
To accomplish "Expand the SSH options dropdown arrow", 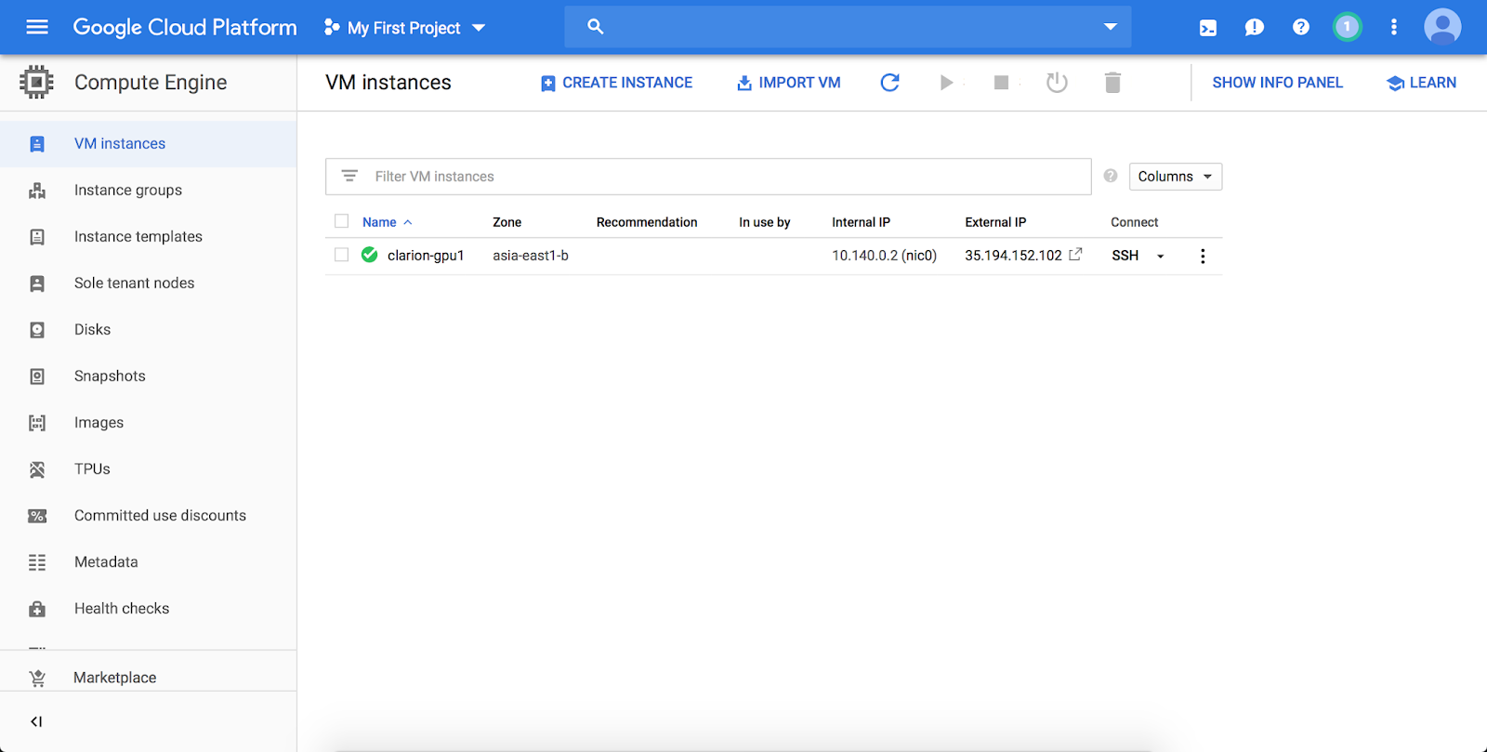I will pyautogui.click(x=1160, y=257).
